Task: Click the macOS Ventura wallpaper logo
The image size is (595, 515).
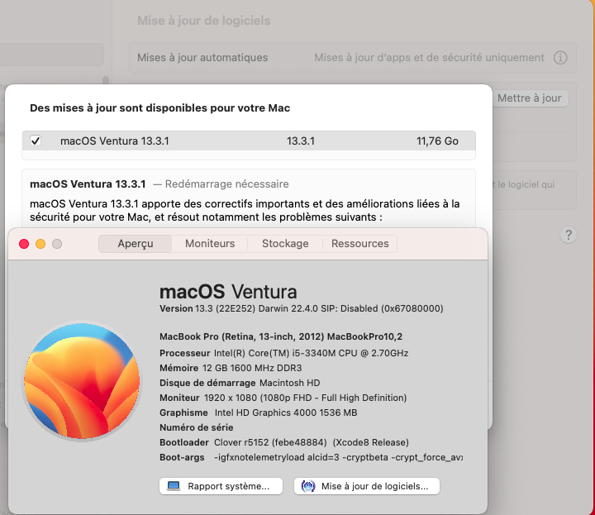Action: coord(82,380)
